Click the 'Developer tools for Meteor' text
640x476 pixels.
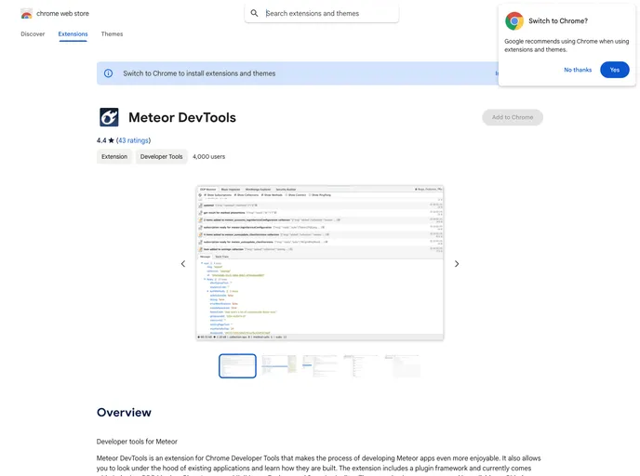[x=137, y=442]
